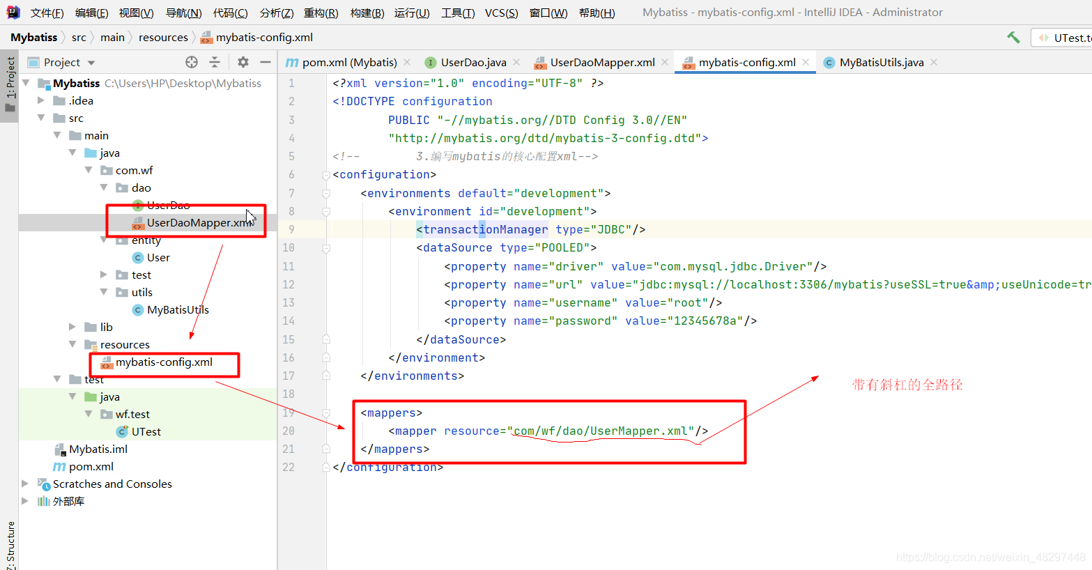Screen dimensions: 1092x570
Task: Click the collapse-all icon in Project panel
Action: click(x=215, y=62)
